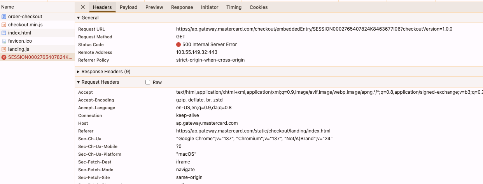
Task: Open the Preview tab
Action: tap(154, 7)
